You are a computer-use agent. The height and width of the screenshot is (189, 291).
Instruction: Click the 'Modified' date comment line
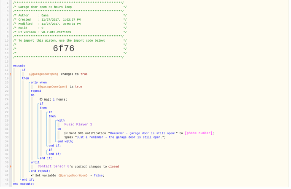pos(49,24)
